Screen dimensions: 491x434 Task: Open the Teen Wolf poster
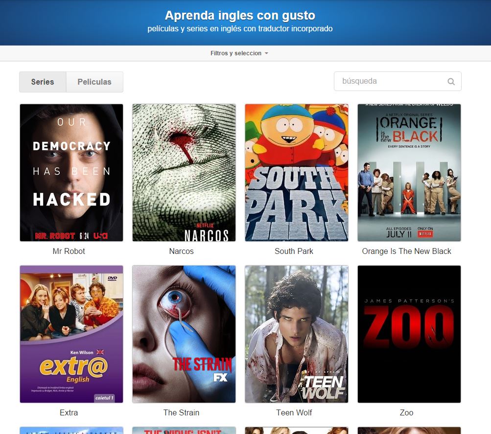click(x=297, y=334)
